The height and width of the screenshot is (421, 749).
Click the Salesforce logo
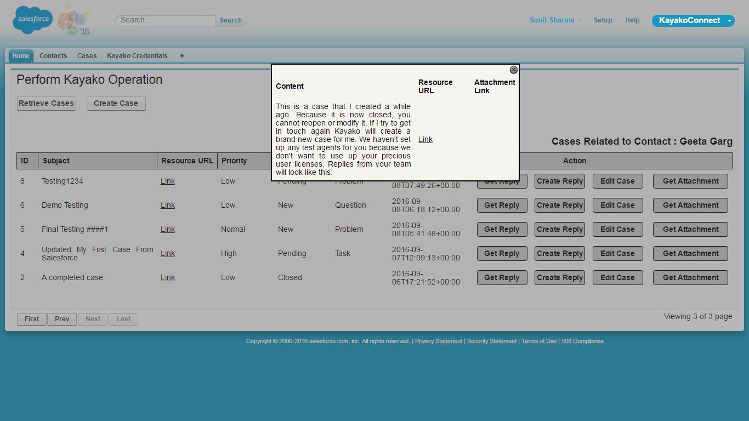click(33, 20)
